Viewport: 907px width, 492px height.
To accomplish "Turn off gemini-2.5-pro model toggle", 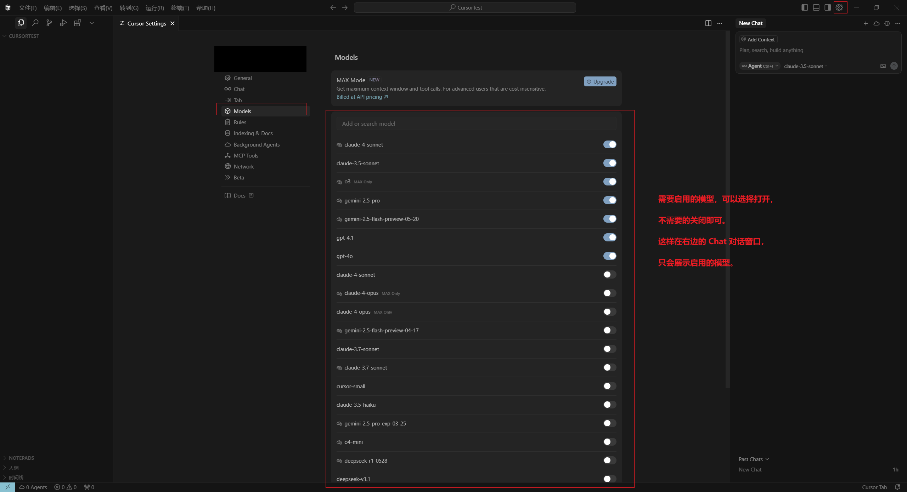I will coord(609,200).
